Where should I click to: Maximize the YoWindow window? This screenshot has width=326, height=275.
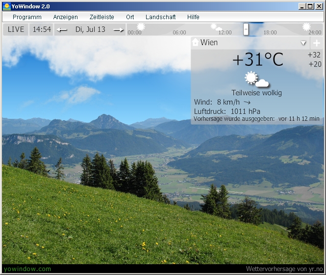coord(310,6)
